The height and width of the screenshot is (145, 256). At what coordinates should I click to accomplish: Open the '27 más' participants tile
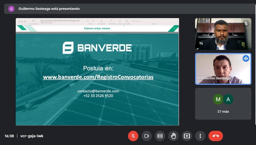[x=223, y=104]
